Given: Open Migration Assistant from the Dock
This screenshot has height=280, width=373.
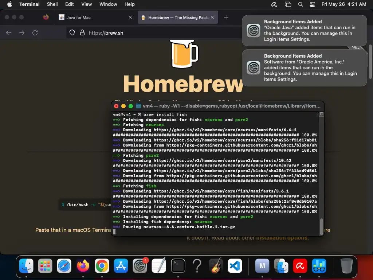Looking at the screenshot, I should [x=281, y=266].
